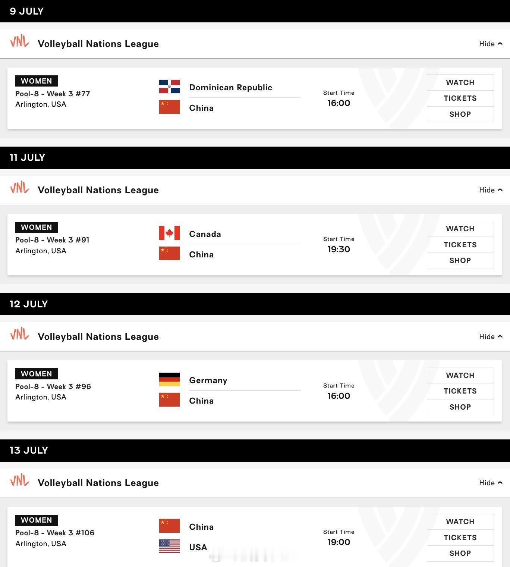This screenshot has height=567, width=510.
Task: Collapse the 9 July league section with Hide
Action: click(491, 44)
